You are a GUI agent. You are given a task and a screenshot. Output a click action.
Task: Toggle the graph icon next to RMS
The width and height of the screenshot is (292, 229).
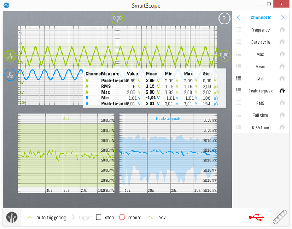coord(282,103)
